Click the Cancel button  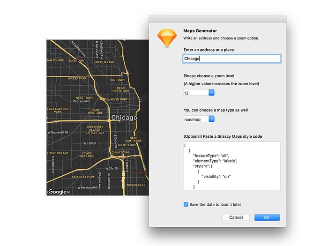pyautogui.click(x=236, y=217)
